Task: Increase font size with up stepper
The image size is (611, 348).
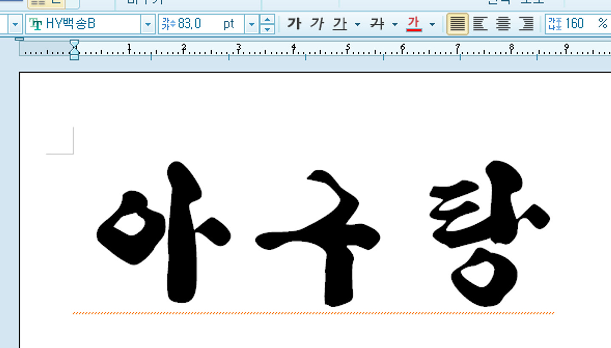Action: pyautogui.click(x=267, y=19)
